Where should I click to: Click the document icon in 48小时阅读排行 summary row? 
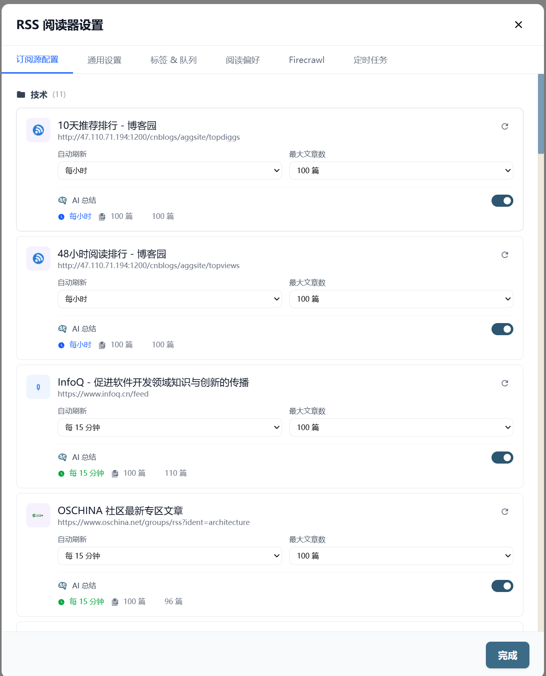coord(102,345)
